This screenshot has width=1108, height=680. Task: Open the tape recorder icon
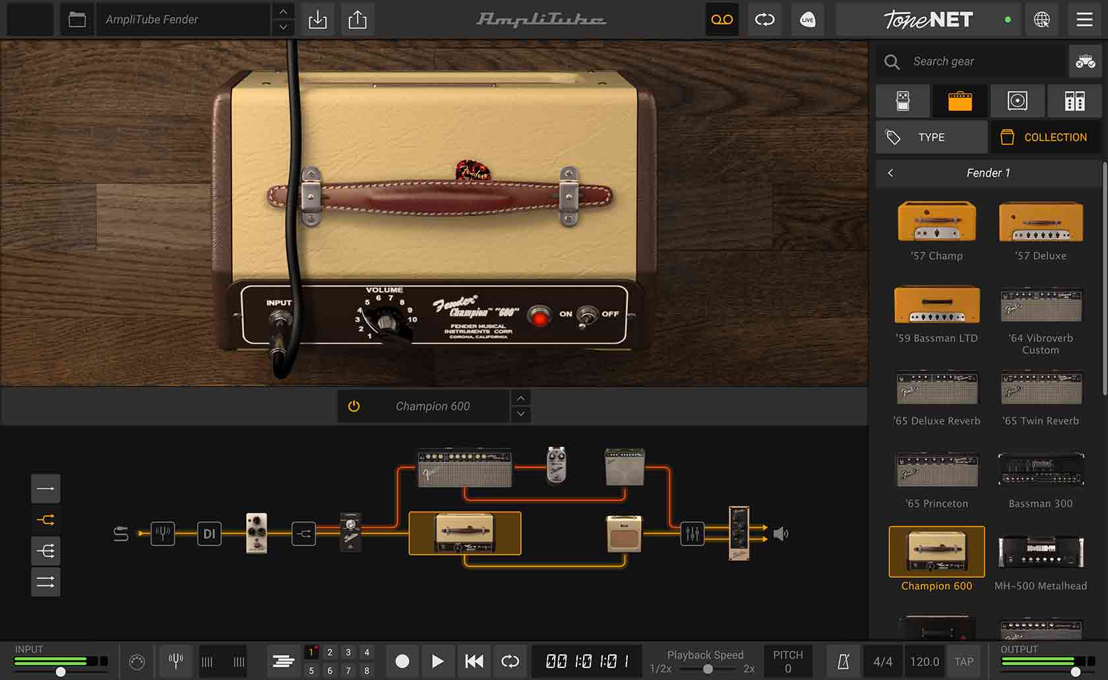722,20
